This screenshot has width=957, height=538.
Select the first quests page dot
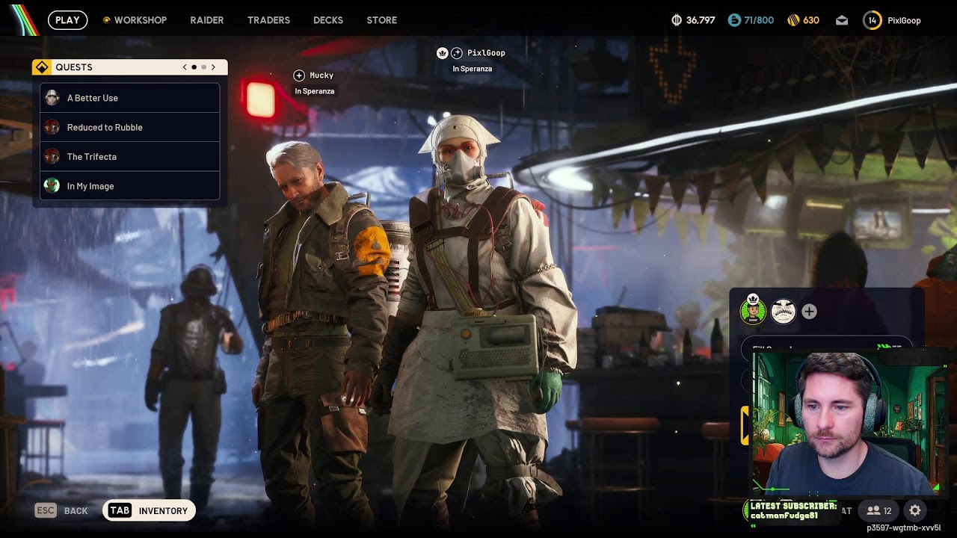(x=194, y=67)
